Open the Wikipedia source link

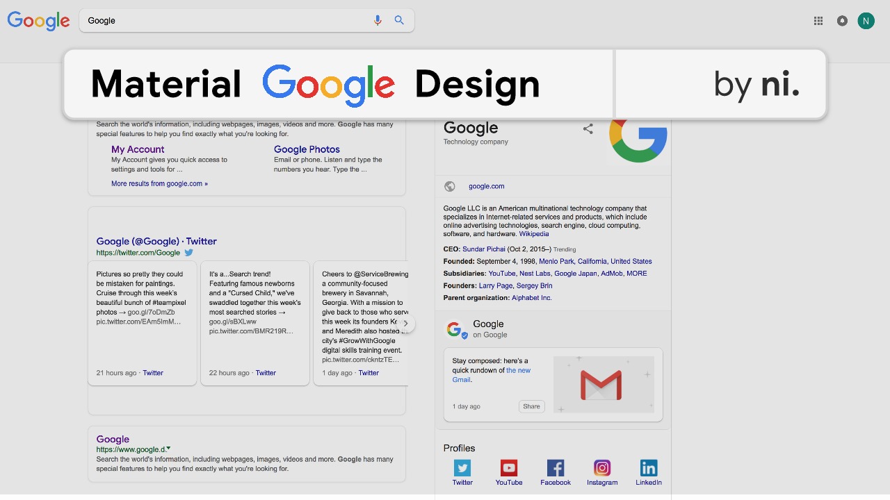click(534, 234)
